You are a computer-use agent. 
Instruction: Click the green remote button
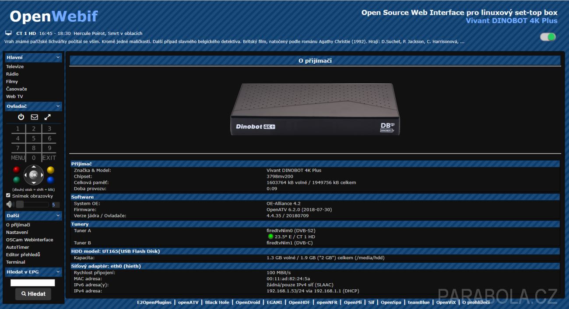pyautogui.click(x=17, y=180)
